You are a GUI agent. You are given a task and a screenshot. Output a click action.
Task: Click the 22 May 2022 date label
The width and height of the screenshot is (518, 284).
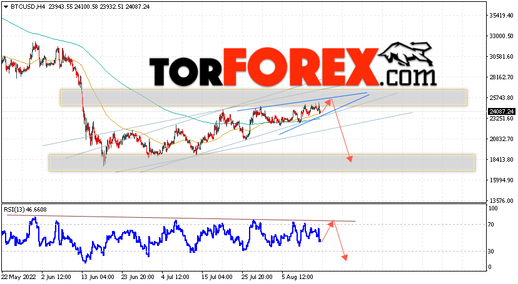pyautogui.click(x=18, y=277)
